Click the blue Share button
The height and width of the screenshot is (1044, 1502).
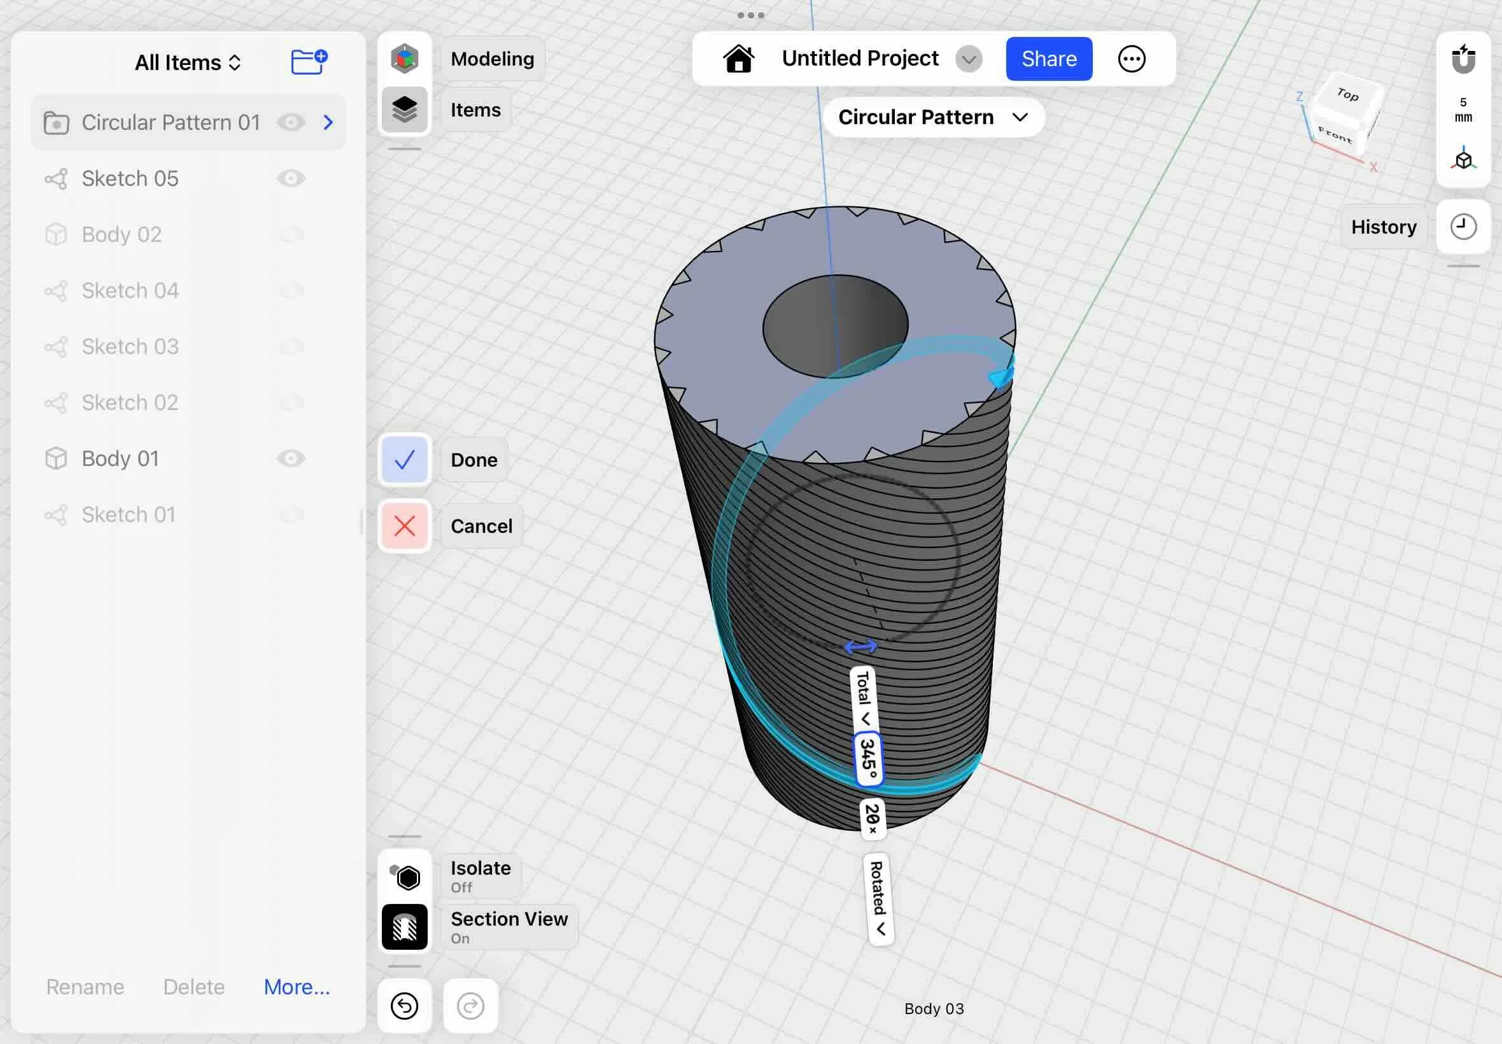(x=1048, y=59)
